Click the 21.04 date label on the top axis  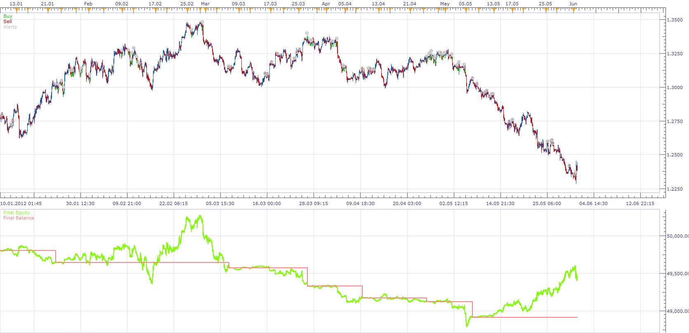410,4
